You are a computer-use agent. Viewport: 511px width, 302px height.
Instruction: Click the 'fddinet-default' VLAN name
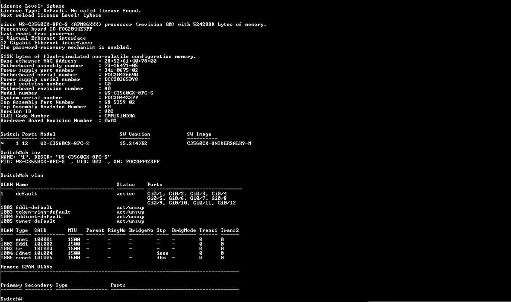tap(39, 217)
